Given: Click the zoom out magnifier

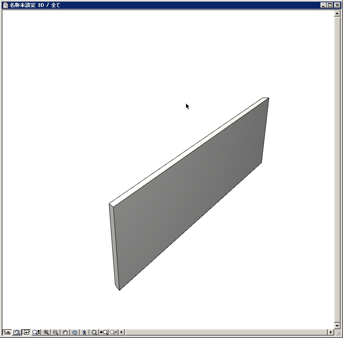Looking at the screenshot, I should click(55, 332).
